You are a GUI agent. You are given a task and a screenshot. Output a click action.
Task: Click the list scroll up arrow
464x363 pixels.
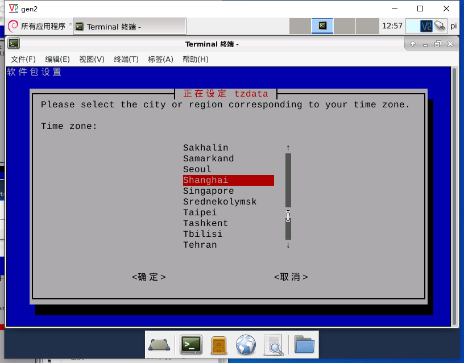click(x=288, y=148)
